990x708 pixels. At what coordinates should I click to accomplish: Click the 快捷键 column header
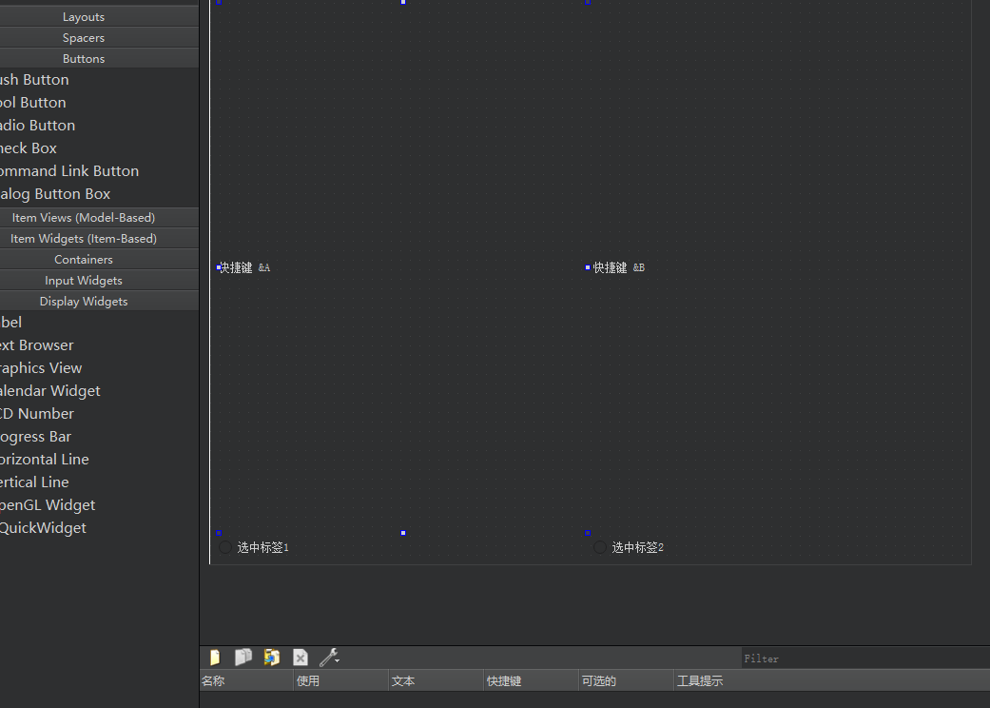[x=530, y=681]
